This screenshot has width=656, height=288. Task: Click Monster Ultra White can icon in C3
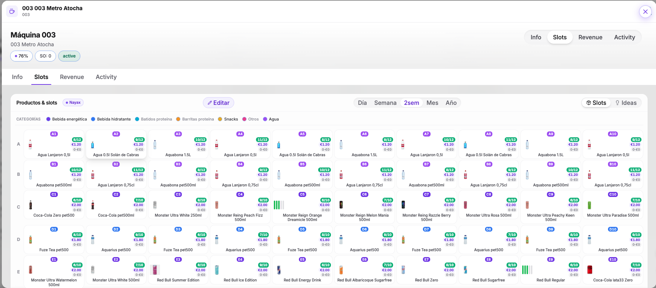tap(155, 205)
